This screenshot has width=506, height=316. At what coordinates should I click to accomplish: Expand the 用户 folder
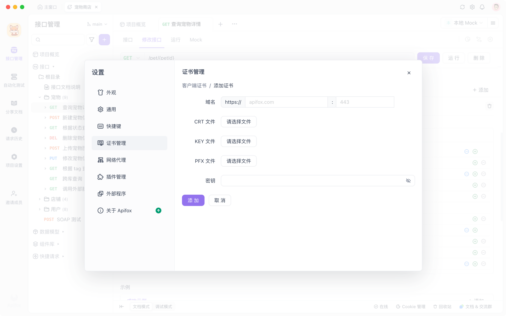point(40,209)
